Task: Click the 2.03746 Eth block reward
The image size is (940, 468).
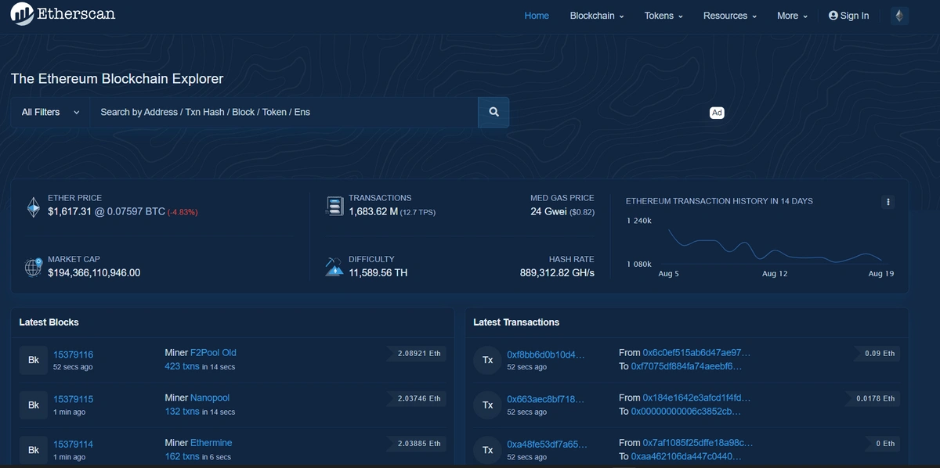Action: (417, 398)
